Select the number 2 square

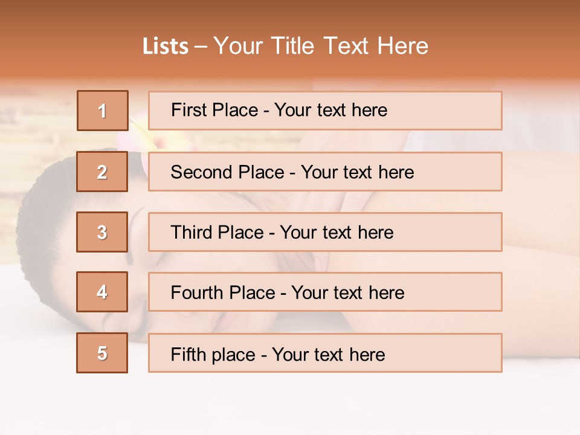tap(103, 172)
